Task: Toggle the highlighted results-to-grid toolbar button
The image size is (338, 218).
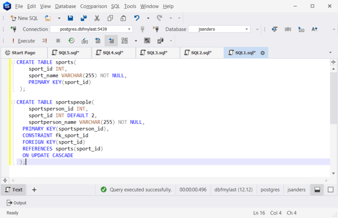Action: coord(111,41)
